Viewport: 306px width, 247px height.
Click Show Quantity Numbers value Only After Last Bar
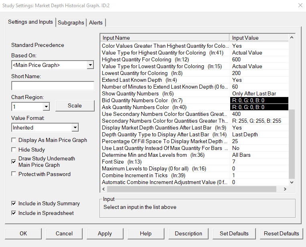tap(259, 94)
